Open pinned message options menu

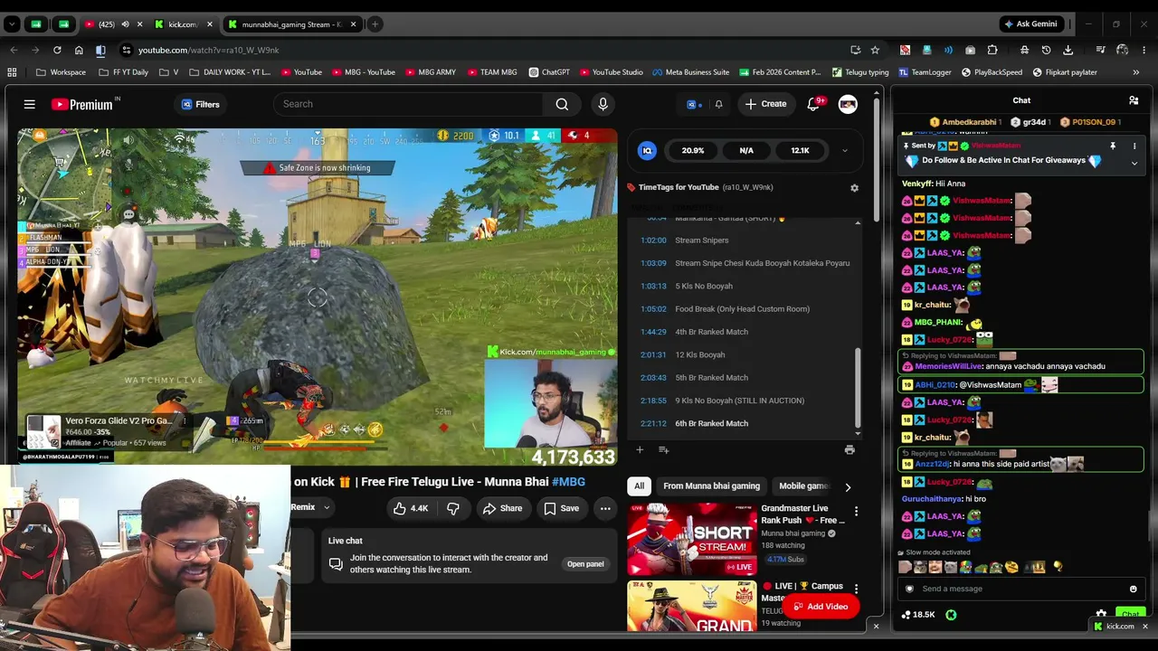click(1134, 146)
